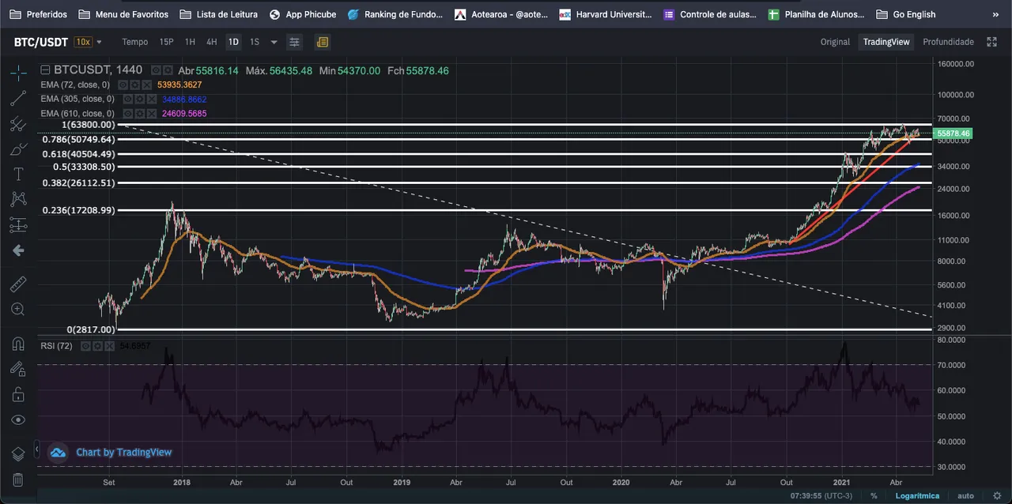The width and height of the screenshot is (1012, 504).
Task: Hide the EMA 305 indicator
Action: tap(128, 99)
